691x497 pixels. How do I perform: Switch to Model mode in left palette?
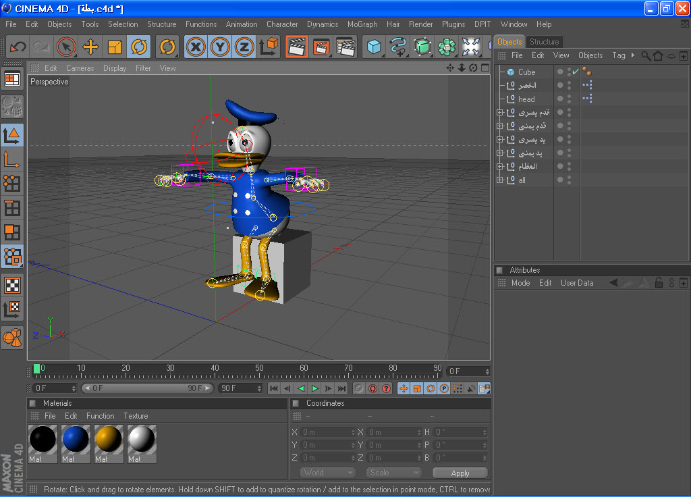pyautogui.click(x=12, y=134)
